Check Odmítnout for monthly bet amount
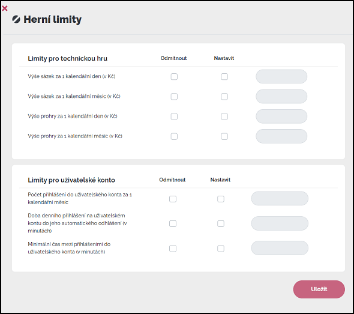This screenshot has height=314, width=354. (x=174, y=97)
